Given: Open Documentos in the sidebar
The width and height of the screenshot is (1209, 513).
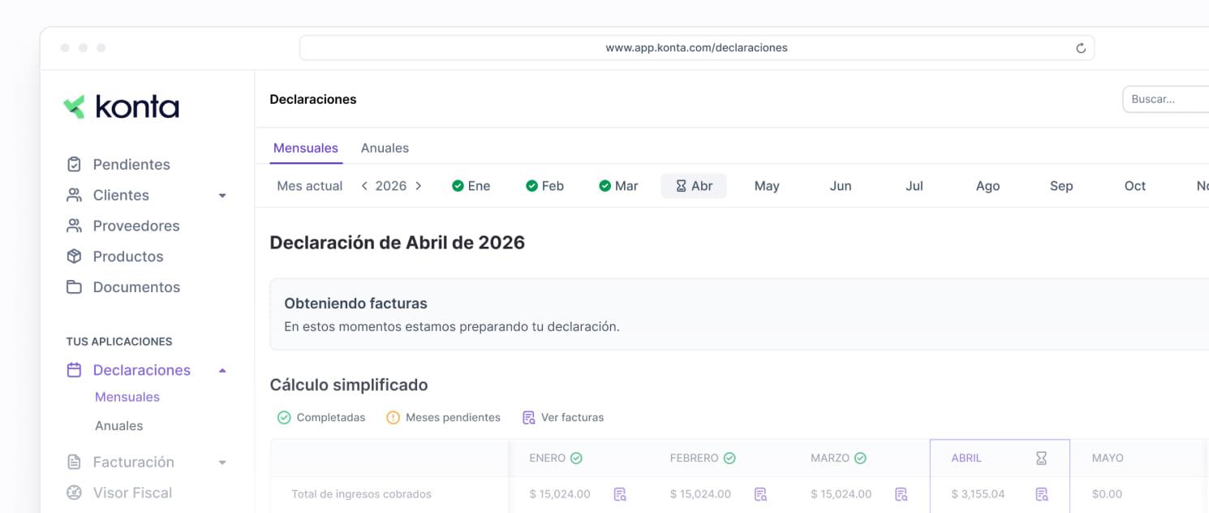Looking at the screenshot, I should [x=136, y=287].
